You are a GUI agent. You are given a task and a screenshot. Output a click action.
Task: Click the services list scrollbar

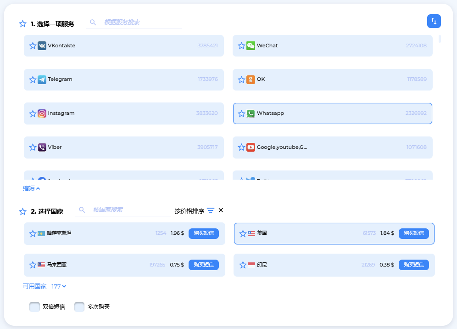coord(440,39)
